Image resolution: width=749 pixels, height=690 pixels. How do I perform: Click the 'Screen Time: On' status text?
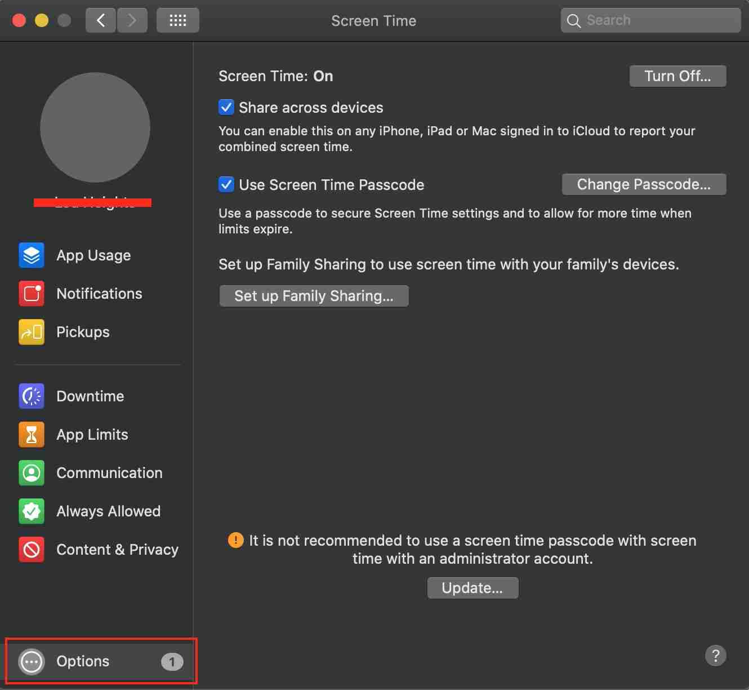click(276, 76)
